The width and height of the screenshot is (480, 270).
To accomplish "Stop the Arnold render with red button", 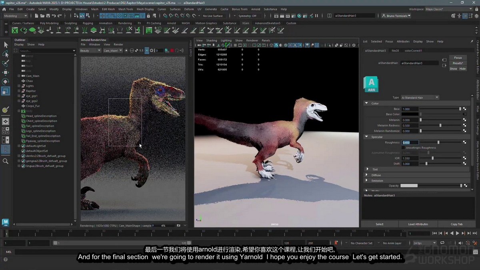I will 172,51.
